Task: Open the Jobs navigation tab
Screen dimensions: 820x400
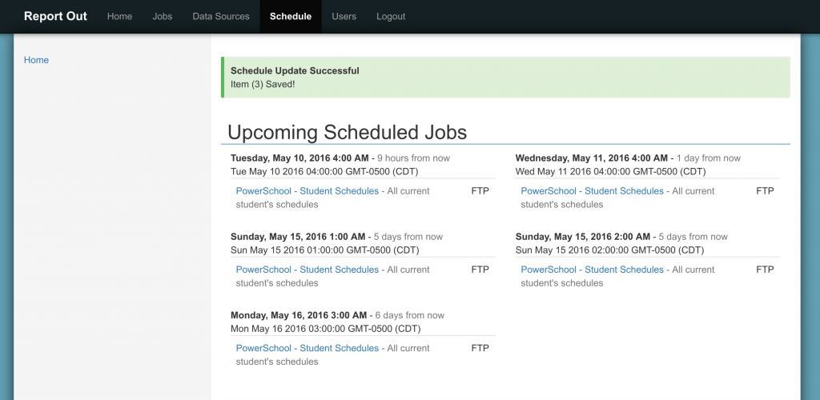Action: click(x=162, y=16)
